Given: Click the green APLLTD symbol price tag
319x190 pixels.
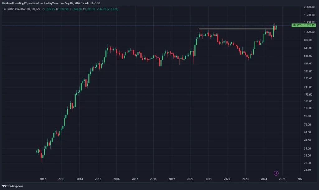Looking at the screenshot, I should (296, 26).
